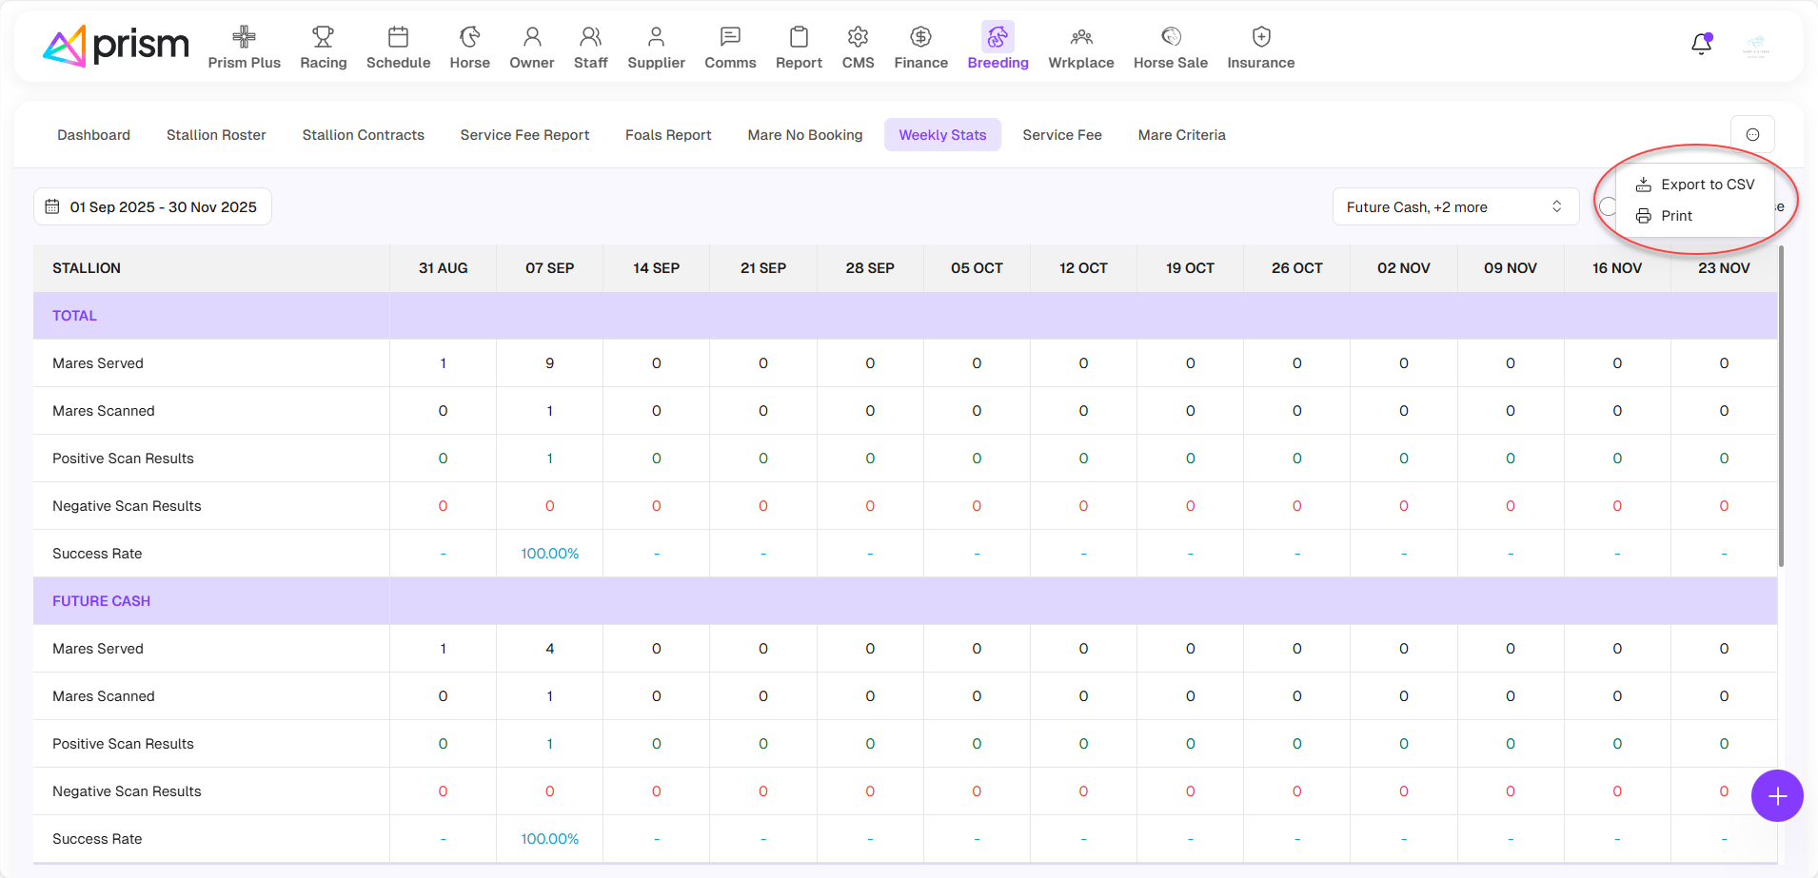The image size is (1818, 878).
Task: Open the notifications bell
Action: tap(1701, 44)
